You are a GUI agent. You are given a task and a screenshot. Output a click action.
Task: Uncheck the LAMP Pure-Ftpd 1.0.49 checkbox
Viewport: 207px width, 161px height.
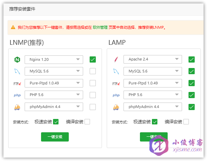click(192, 83)
